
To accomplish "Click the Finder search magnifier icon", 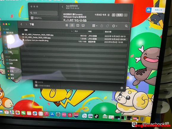I will 126,26.
